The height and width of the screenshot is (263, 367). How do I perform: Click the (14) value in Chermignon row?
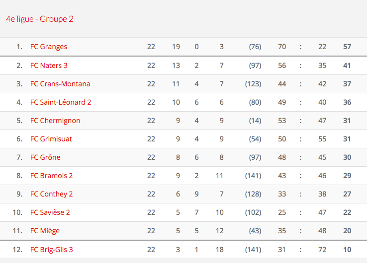tap(255, 121)
